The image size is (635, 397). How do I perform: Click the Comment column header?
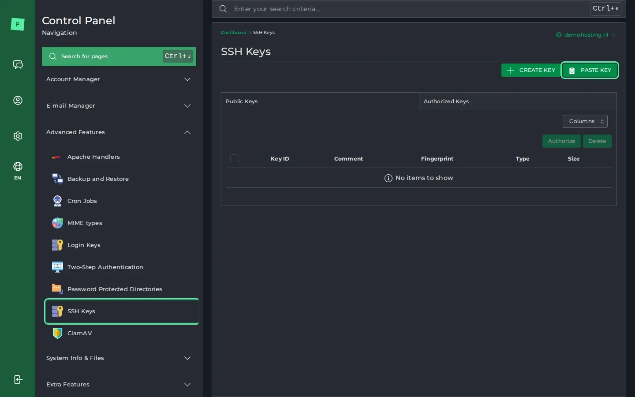(x=348, y=159)
